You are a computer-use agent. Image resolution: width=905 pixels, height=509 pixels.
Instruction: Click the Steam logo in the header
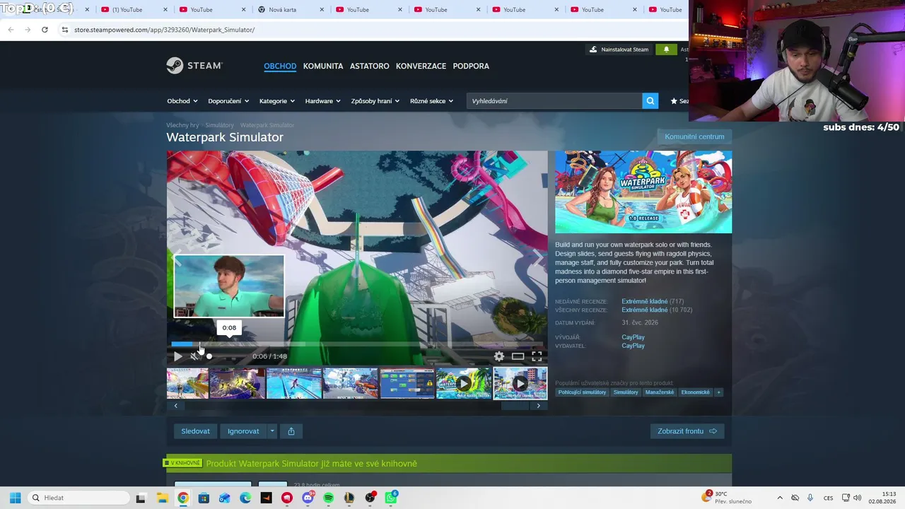[194, 66]
